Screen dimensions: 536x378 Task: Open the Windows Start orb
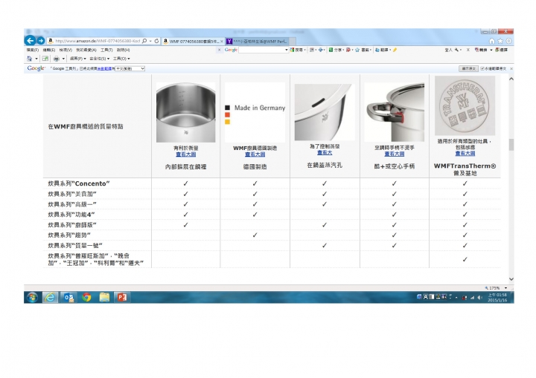pyautogui.click(x=32, y=298)
